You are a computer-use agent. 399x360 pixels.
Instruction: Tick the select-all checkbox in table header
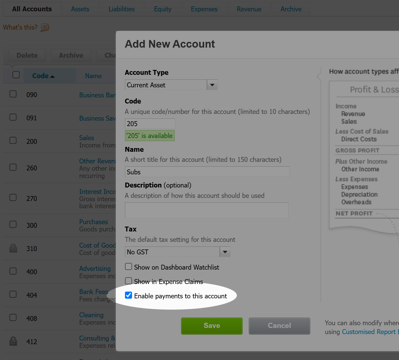[16, 75]
